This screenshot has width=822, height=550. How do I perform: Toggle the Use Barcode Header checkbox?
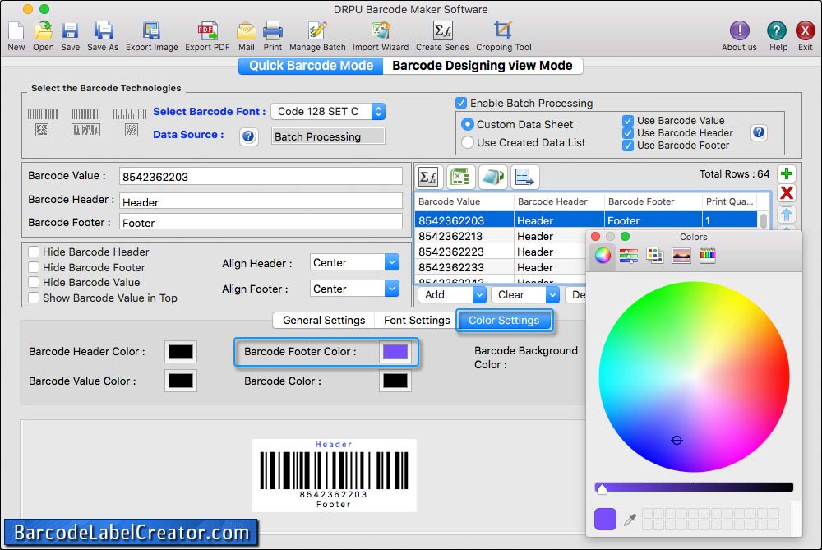tap(628, 133)
